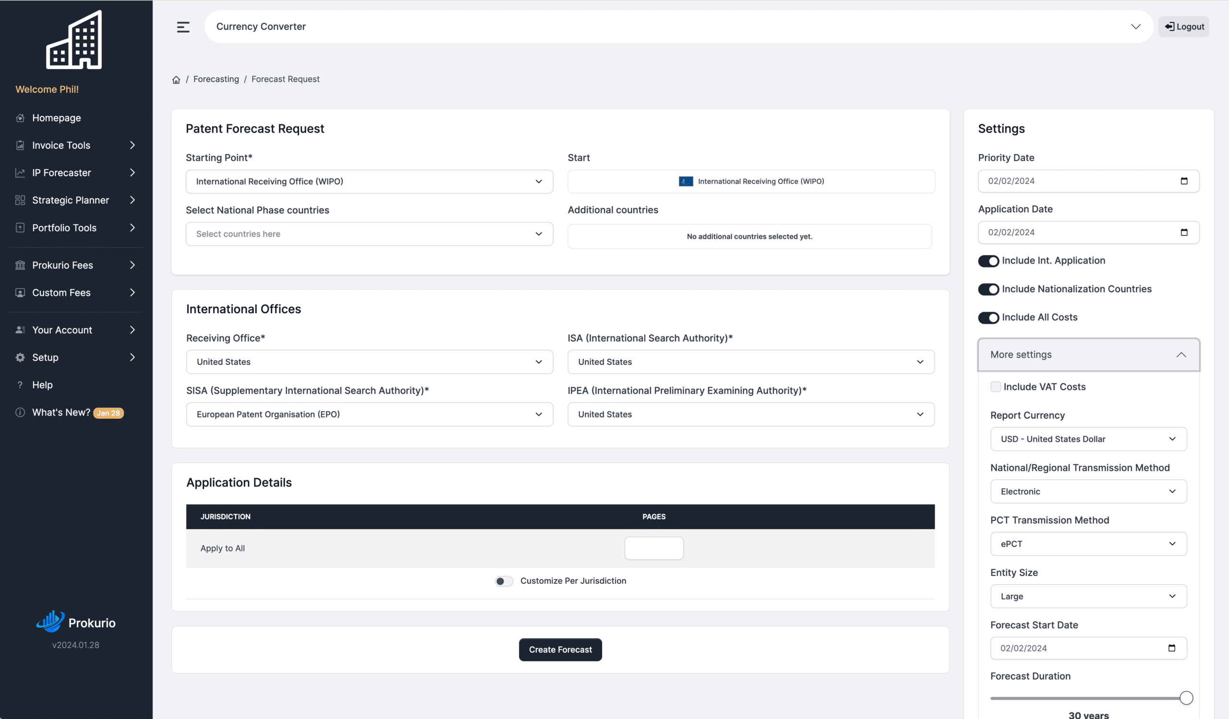Expand the IP Forecaster menu

point(132,173)
